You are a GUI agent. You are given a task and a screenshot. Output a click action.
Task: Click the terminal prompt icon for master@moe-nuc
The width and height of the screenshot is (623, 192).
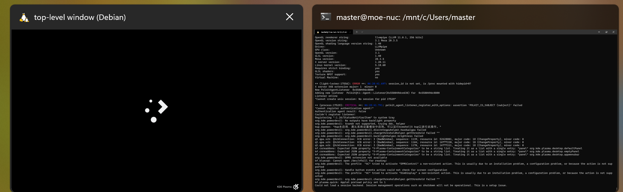pyautogui.click(x=326, y=17)
